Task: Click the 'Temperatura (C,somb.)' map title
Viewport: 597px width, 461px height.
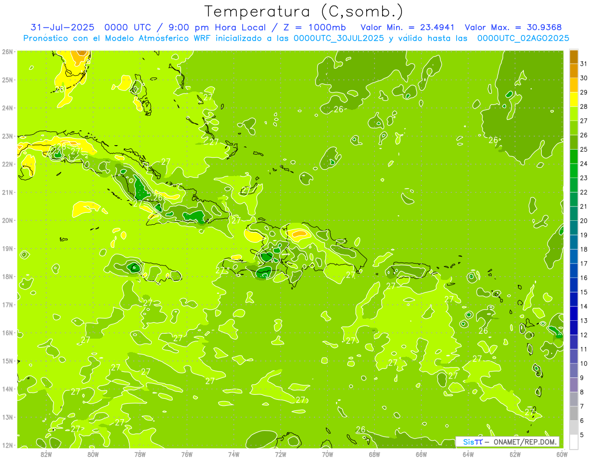Action: (303, 11)
